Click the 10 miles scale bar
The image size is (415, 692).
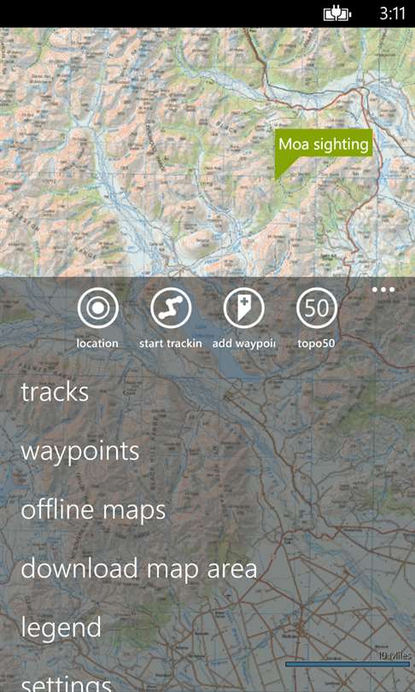[x=347, y=660]
